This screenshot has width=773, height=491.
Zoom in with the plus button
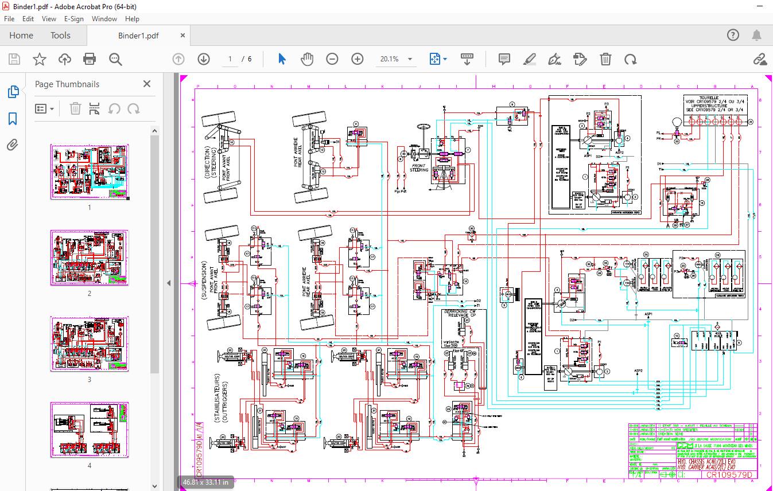tap(358, 59)
